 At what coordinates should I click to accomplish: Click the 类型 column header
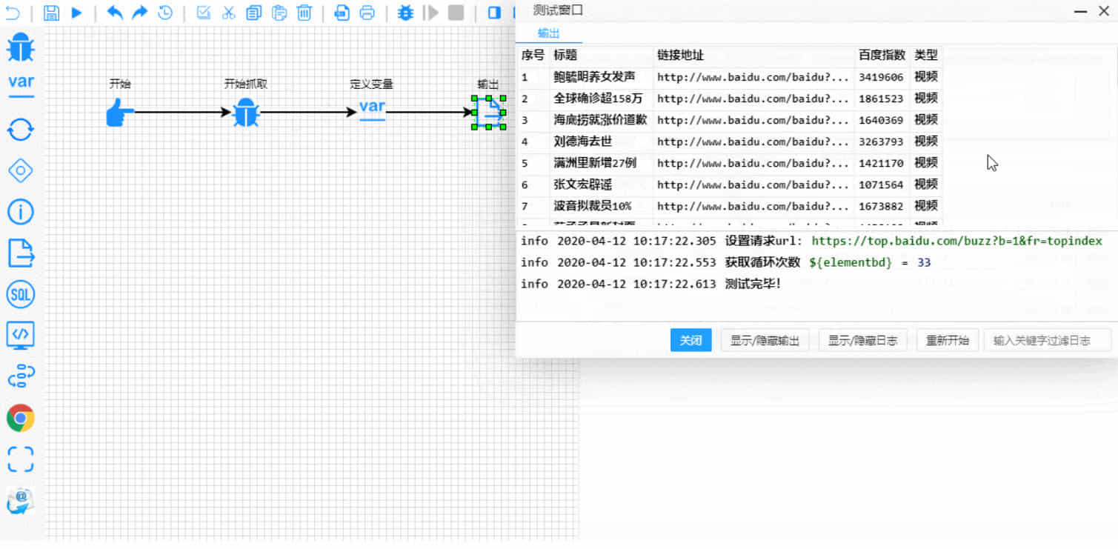926,56
